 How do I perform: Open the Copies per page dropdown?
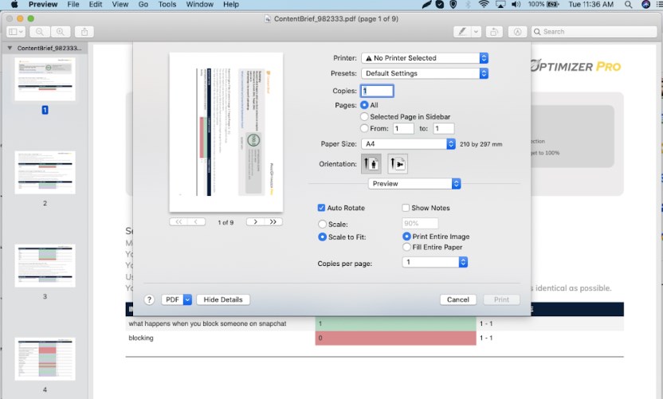click(x=434, y=262)
